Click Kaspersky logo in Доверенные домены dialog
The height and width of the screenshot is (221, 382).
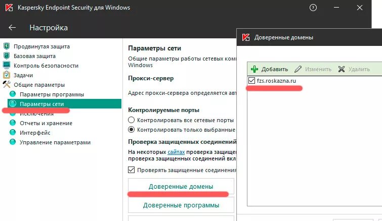tap(245, 37)
